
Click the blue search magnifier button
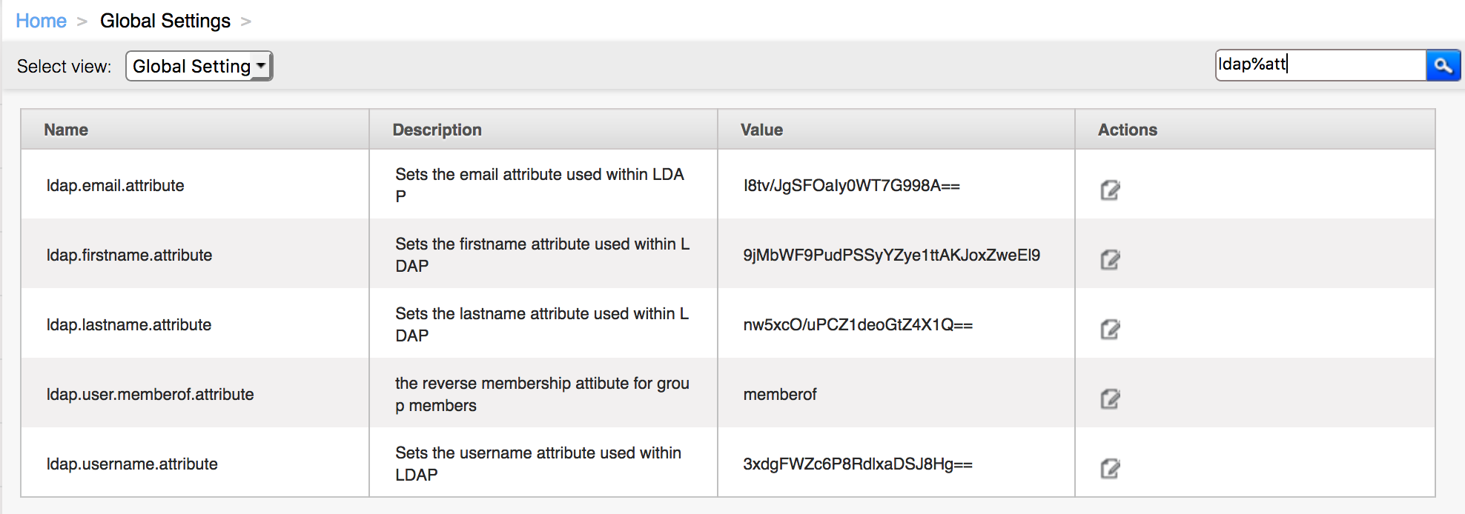[1443, 65]
